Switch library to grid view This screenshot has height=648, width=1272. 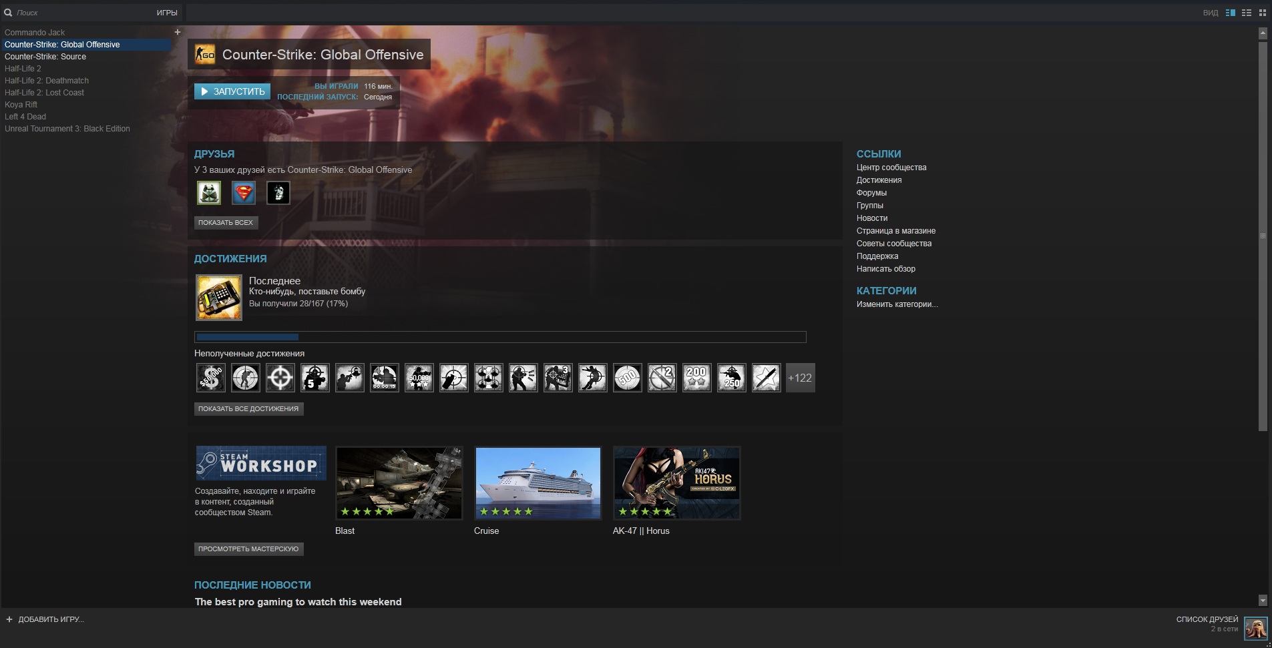click(1262, 13)
